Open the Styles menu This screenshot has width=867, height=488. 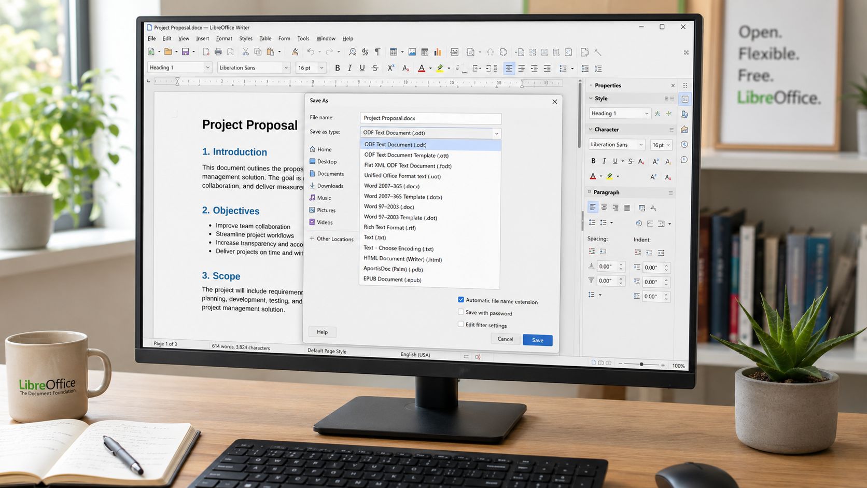(246, 38)
